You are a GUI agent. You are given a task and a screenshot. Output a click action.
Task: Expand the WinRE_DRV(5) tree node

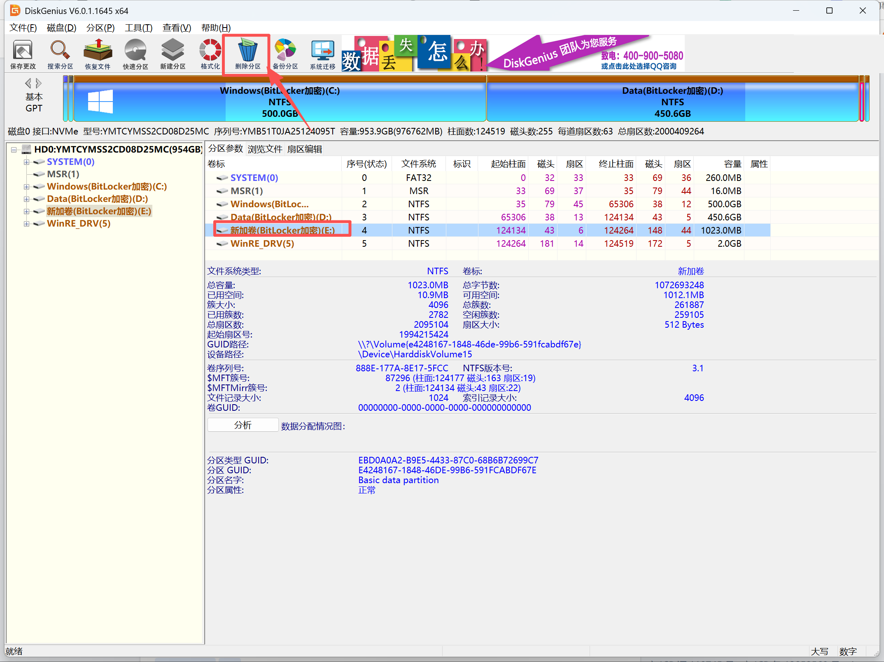pyautogui.click(x=26, y=224)
